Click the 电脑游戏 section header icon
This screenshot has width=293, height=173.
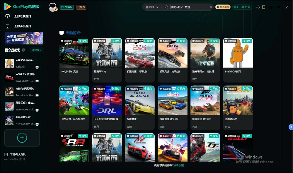coord(62,33)
